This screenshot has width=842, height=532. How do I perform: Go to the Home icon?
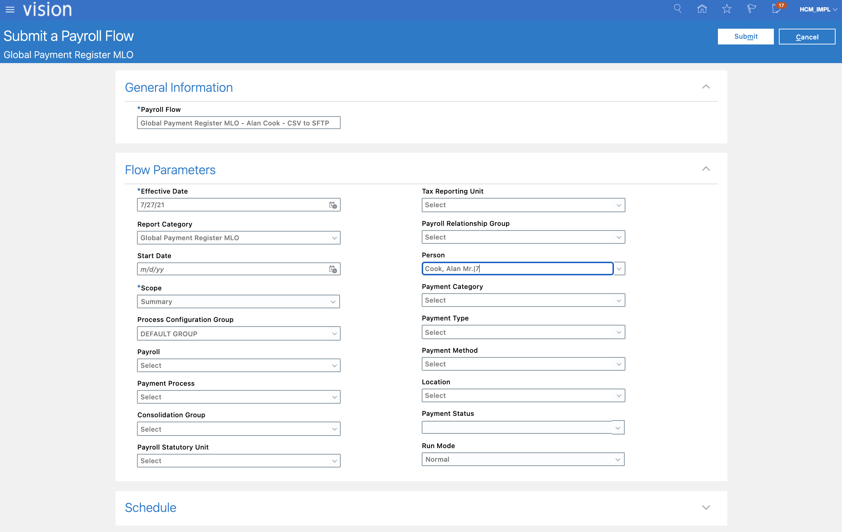tap(702, 9)
